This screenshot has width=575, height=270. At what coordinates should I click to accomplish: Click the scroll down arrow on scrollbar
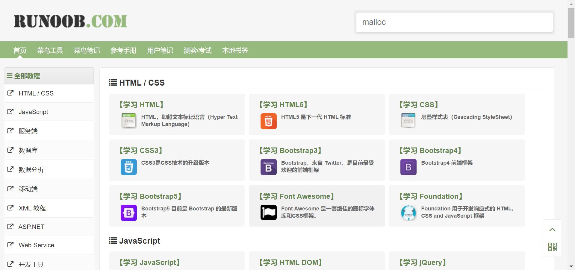click(x=571, y=266)
